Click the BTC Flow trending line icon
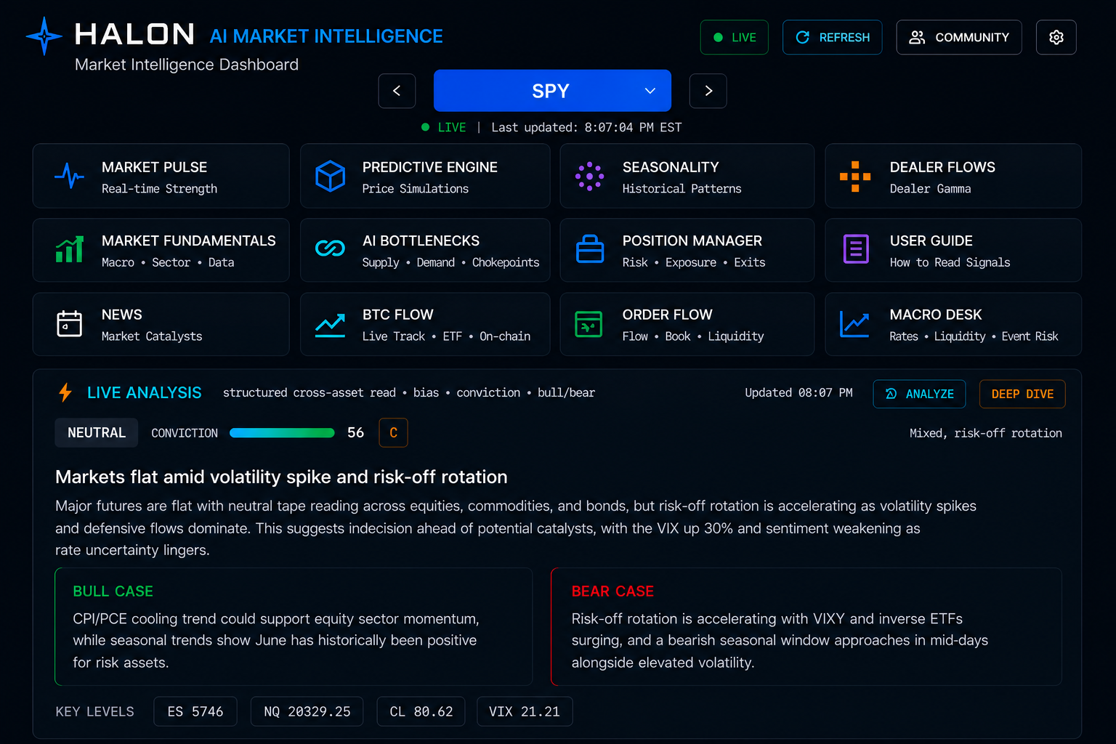Viewport: 1116px width, 744px height. coord(330,325)
